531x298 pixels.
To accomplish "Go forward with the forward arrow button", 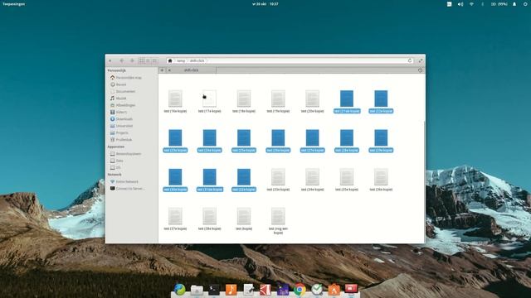I will pyautogui.click(x=132, y=60).
